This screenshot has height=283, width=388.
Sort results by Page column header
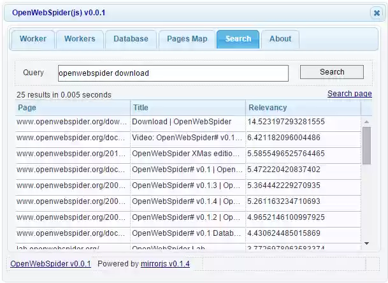pyautogui.click(x=73, y=108)
